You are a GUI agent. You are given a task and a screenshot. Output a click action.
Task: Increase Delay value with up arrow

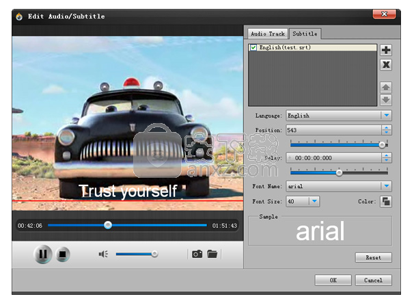[x=387, y=155]
